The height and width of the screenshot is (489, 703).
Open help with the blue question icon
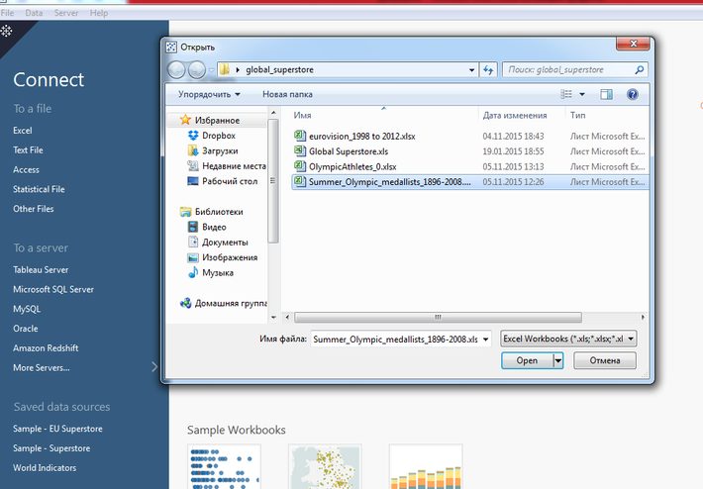coord(632,94)
